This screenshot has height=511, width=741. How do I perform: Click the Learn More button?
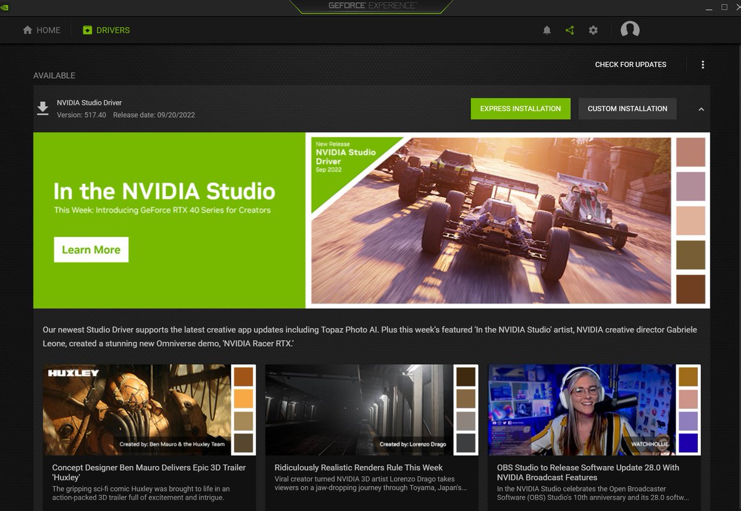[91, 250]
